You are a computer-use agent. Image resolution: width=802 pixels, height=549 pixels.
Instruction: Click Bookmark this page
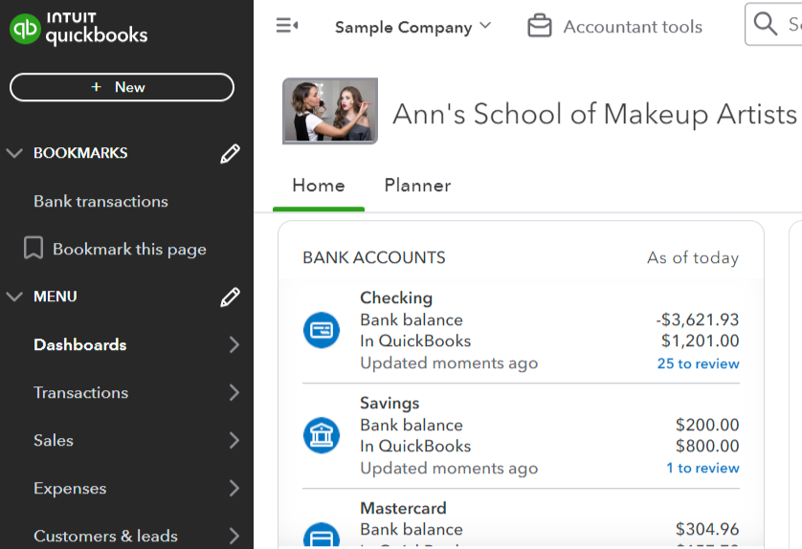(129, 249)
